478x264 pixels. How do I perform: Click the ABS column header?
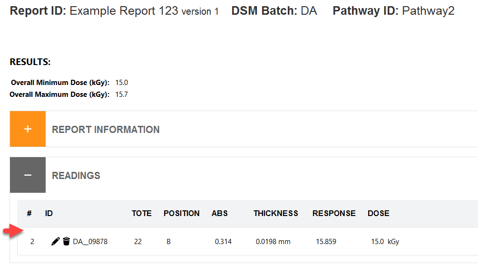coord(220,214)
